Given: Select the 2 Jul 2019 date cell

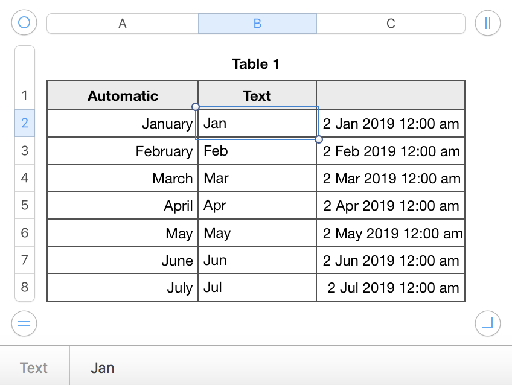Looking at the screenshot, I should (x=391, y=288).
